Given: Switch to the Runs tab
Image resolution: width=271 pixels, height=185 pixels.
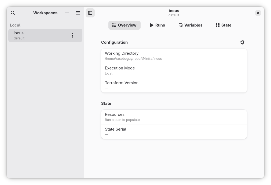Looking at the screenshot, I should pos(157,25).
